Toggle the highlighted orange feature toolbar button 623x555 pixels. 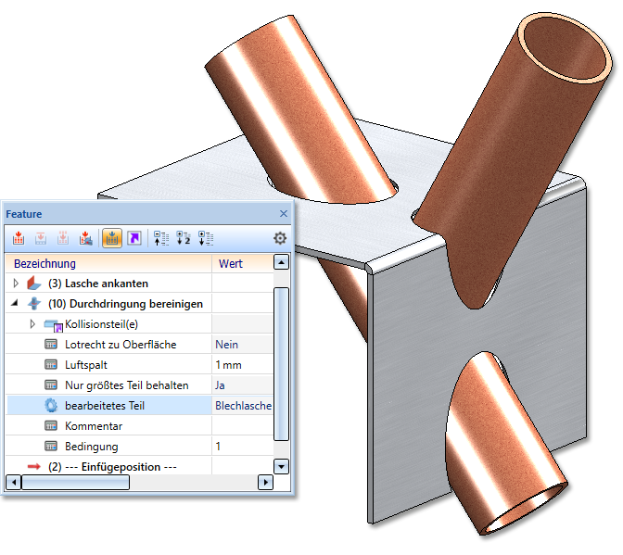[112, 238]
